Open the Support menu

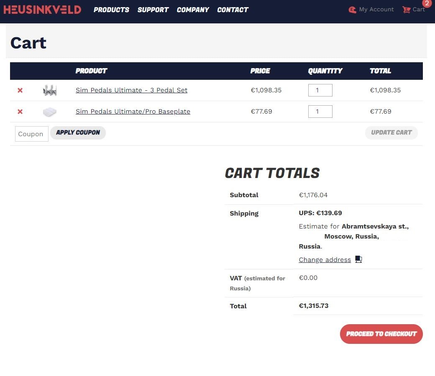point(153,10)
